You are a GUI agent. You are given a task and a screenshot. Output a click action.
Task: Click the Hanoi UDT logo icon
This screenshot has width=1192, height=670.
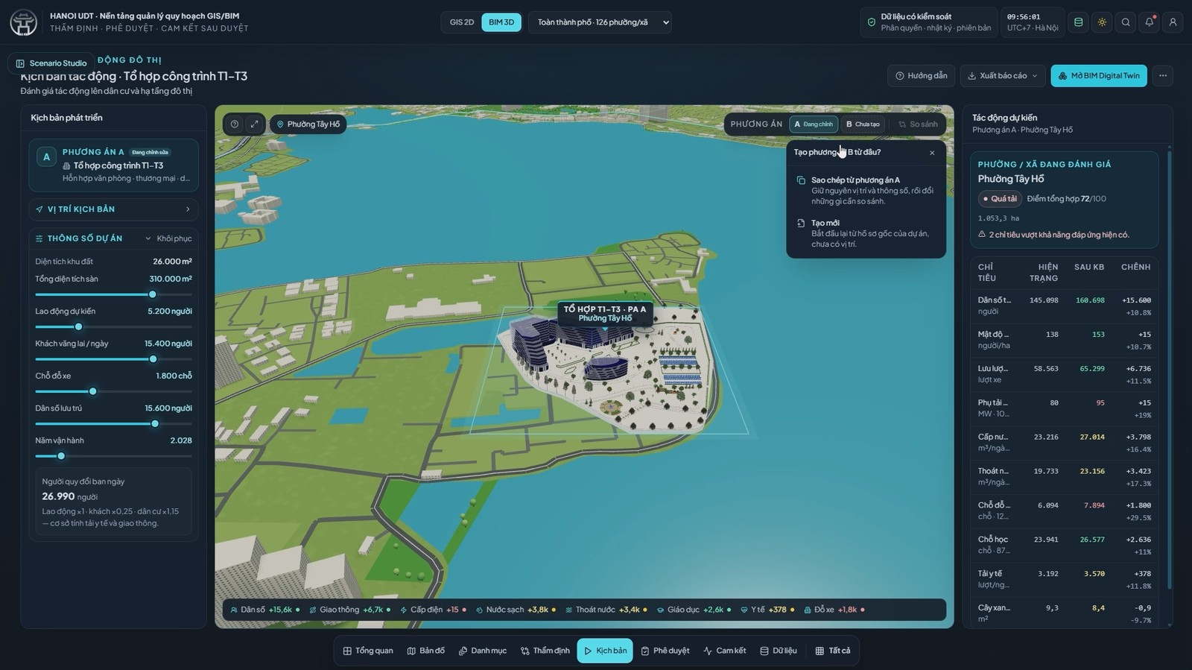pos(24,22)
